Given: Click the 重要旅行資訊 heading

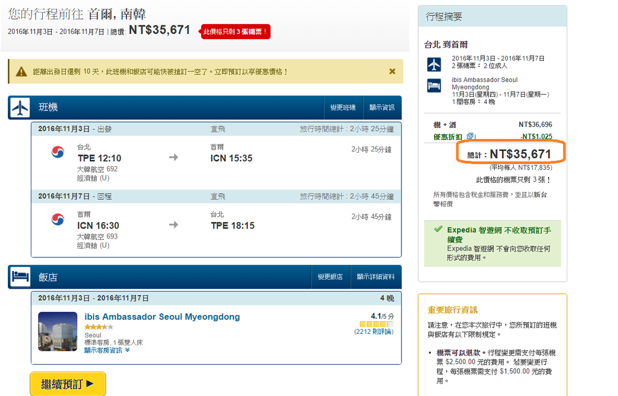Looking at the screenshot, I should point(453,310).
